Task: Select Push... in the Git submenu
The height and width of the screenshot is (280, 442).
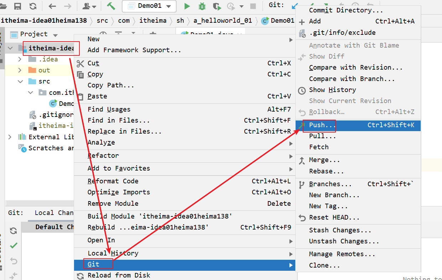Action: [322, 125]
